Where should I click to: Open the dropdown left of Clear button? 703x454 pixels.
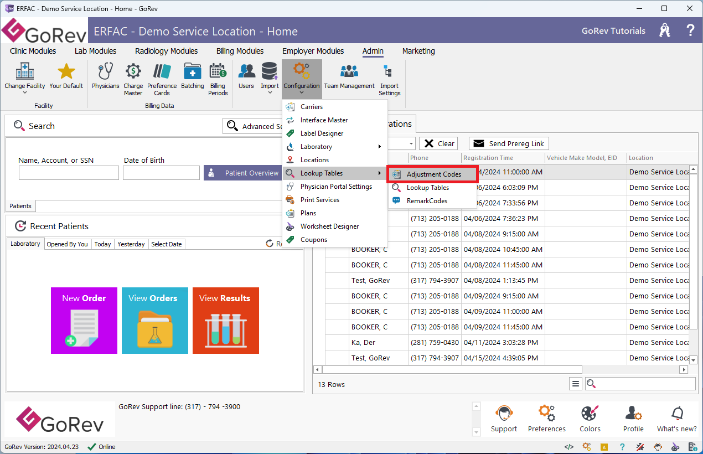point(410,143)
